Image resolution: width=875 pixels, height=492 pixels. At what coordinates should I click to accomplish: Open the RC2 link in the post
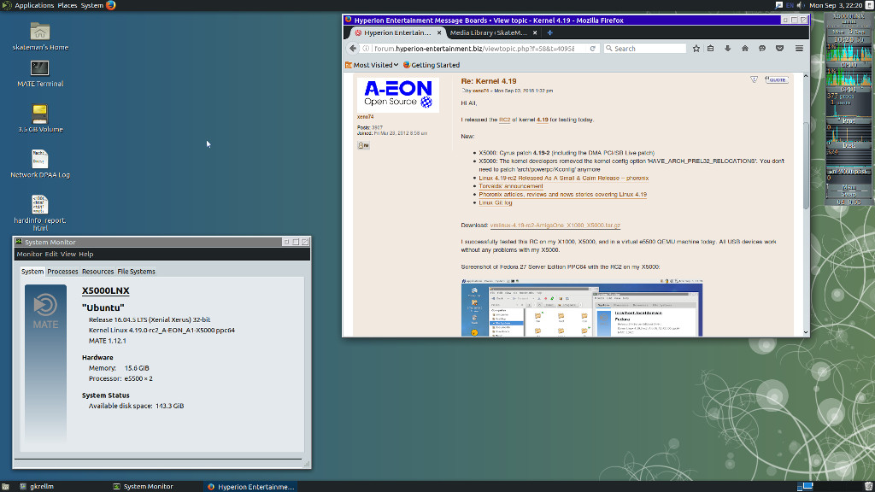(504, 120)
